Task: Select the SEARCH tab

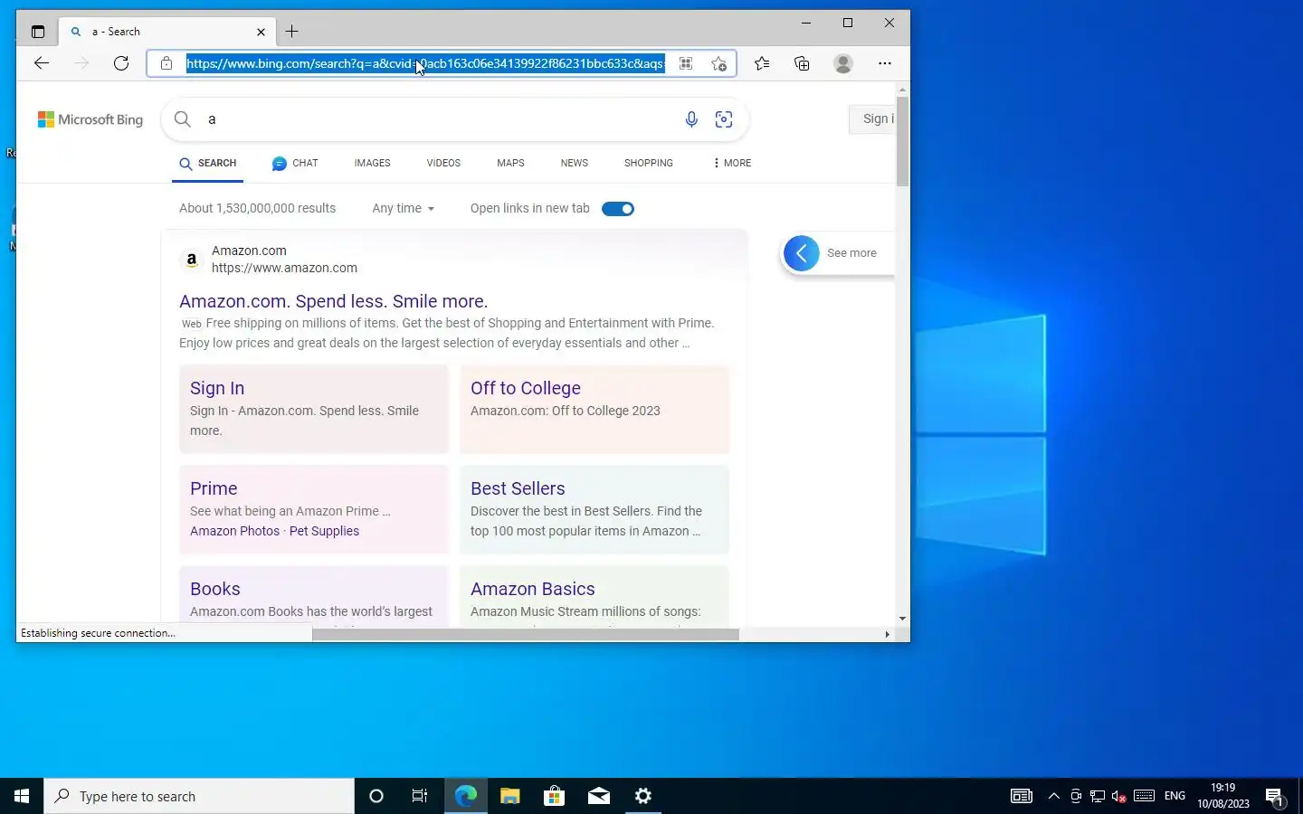Action: pos(208,164)
